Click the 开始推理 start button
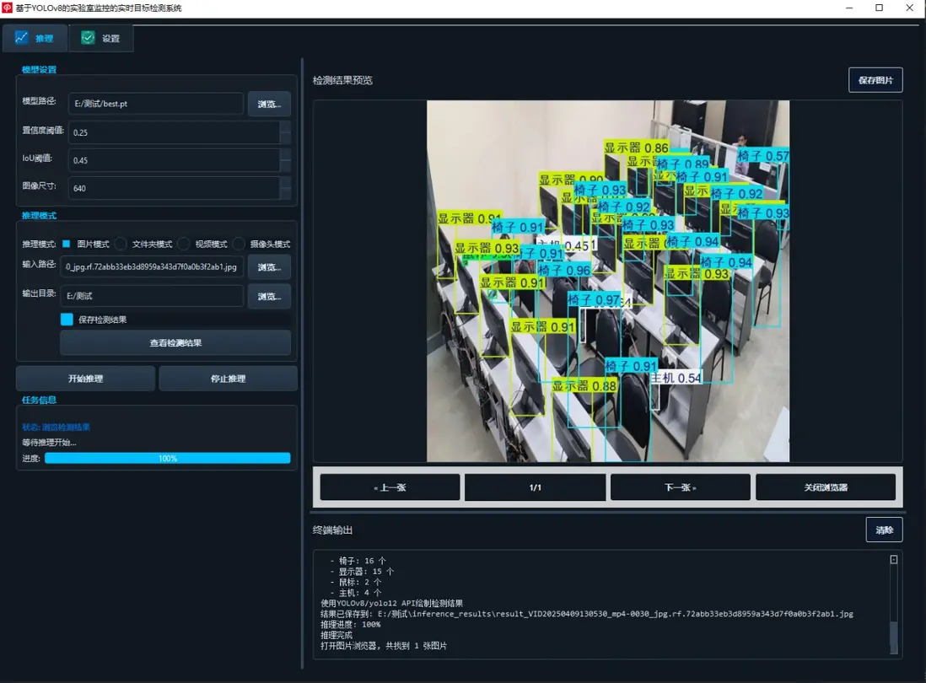 click(x=86, y=379)
